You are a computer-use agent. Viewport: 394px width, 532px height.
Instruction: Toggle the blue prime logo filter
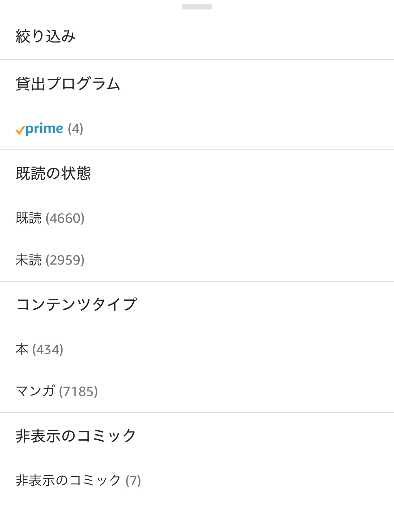tap(44, 129)
